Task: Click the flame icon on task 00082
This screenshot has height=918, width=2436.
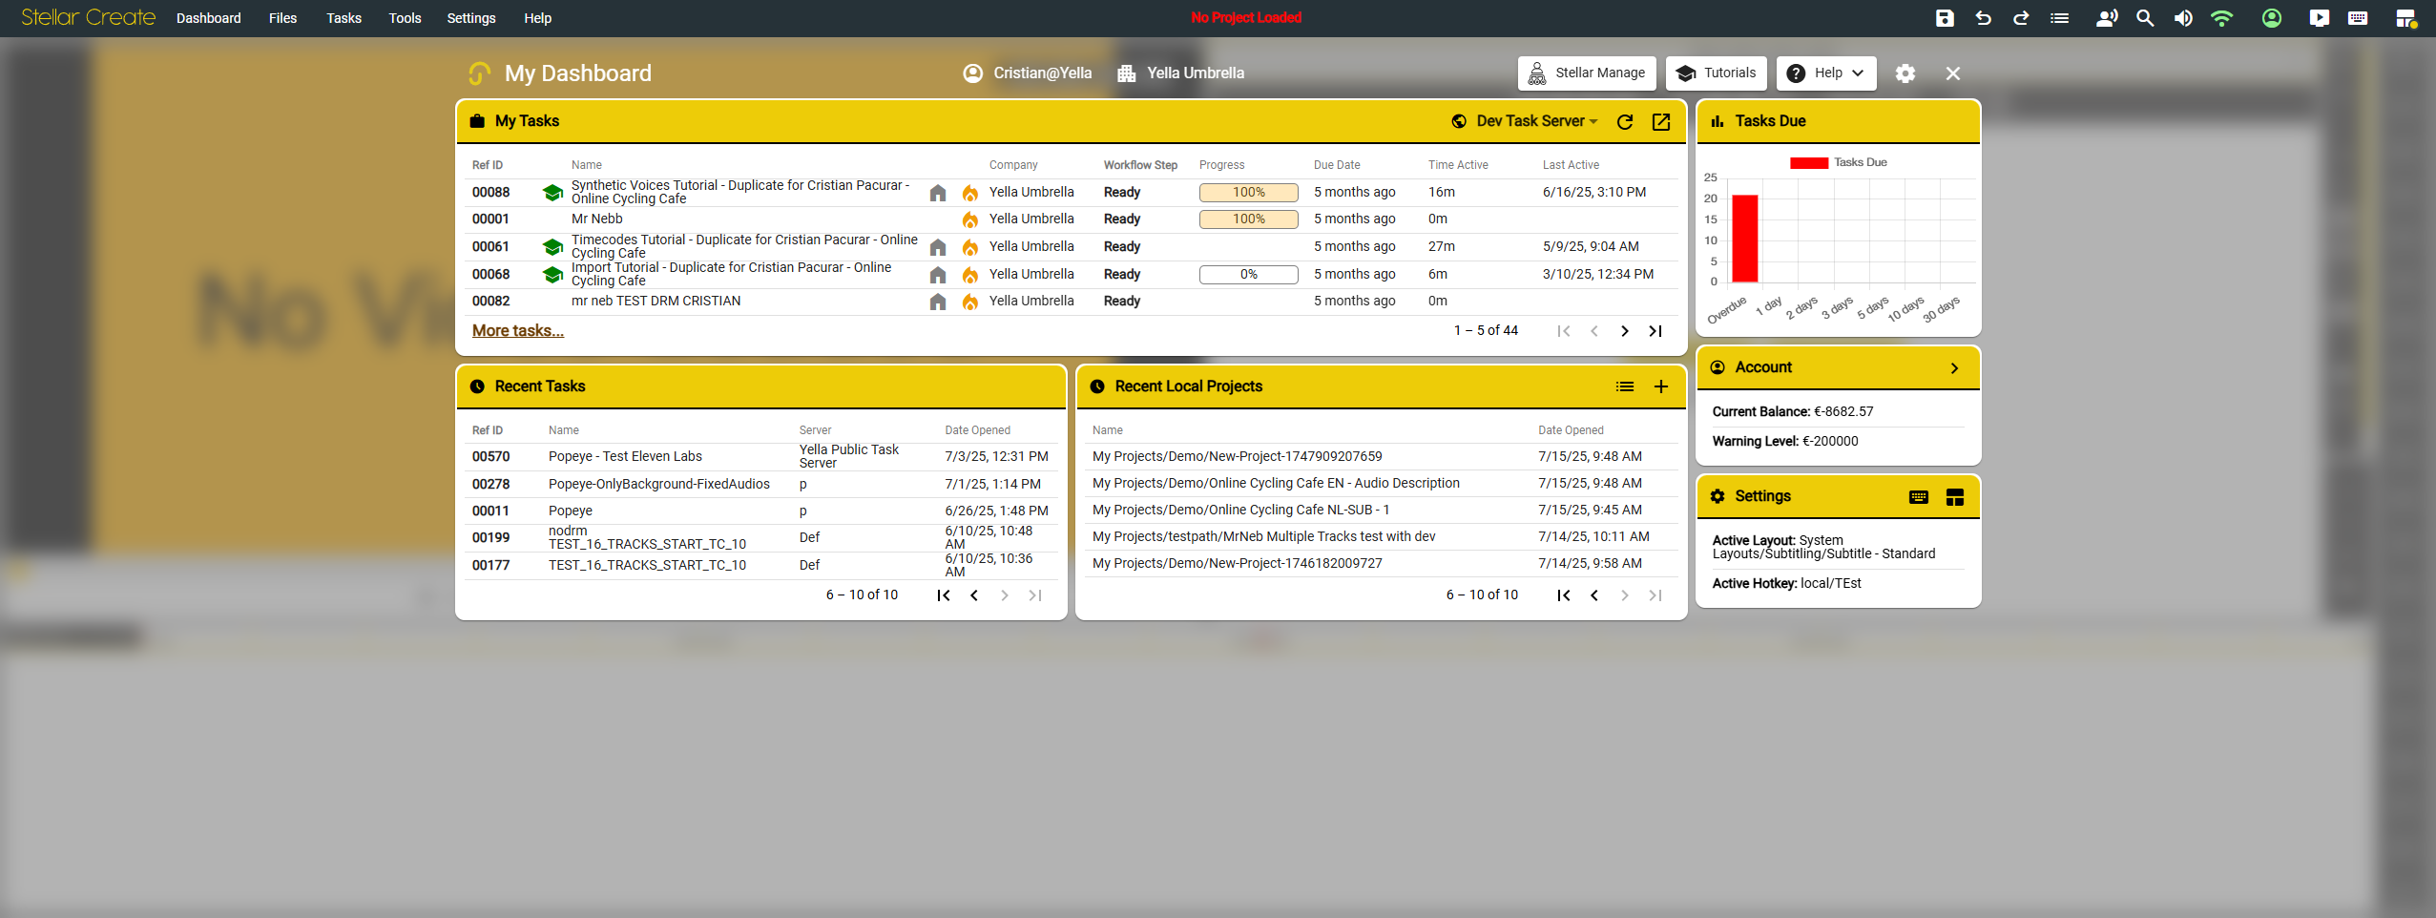Action: pyautogui.click(x=970, y=302)
